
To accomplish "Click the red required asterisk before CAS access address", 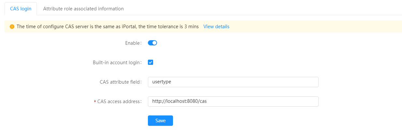I will tap(95, 102).
